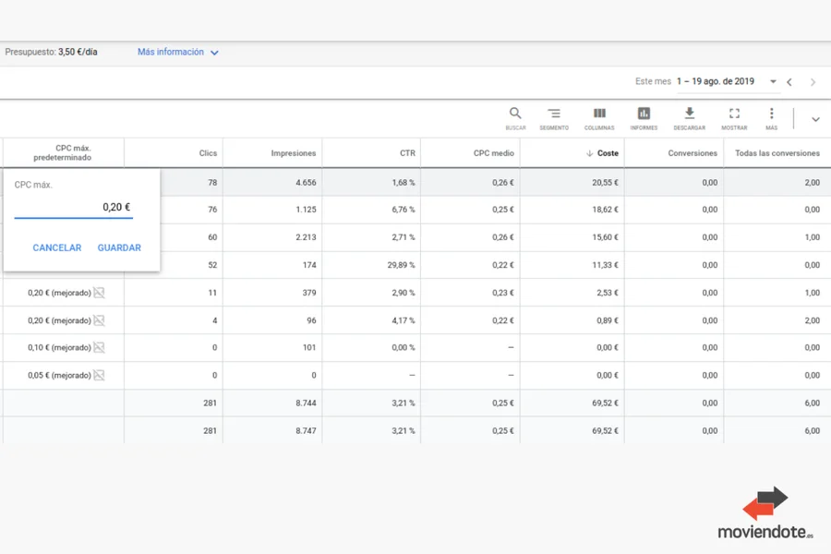831x554 pixels.
Task: Click Cancelar in CPC máx. popup
Action: [x=57, y=247]
